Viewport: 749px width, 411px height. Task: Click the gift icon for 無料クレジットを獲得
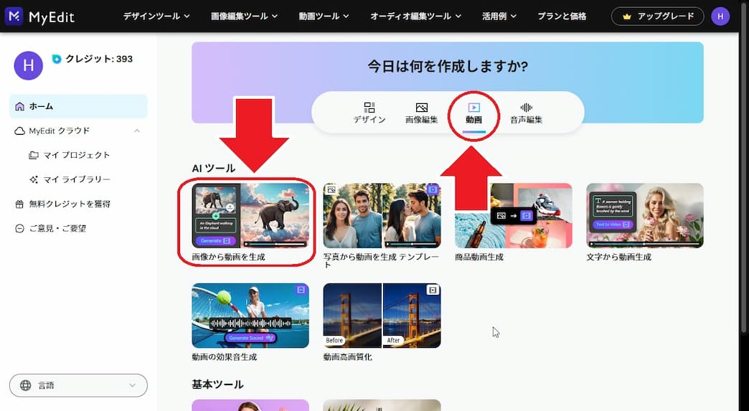pyautogui.click(x=20, y=204)
